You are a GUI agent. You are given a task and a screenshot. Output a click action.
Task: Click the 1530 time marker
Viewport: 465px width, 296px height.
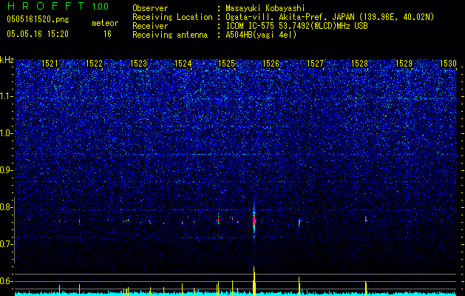click(x=448, y=64)
